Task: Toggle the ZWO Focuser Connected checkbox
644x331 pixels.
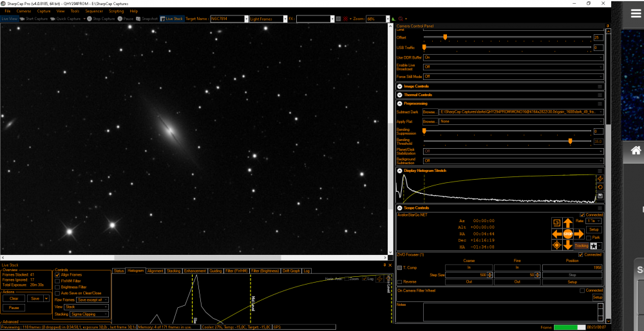Action: click(581, 254)
